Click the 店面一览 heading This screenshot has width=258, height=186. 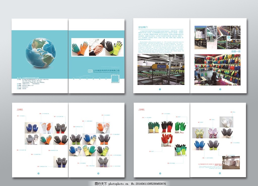point(235,51)
